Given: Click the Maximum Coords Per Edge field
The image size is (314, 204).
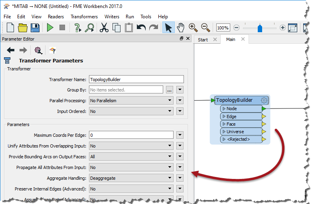Looking at the screenshot, I should pyautogui.click(x=131, y=135).
